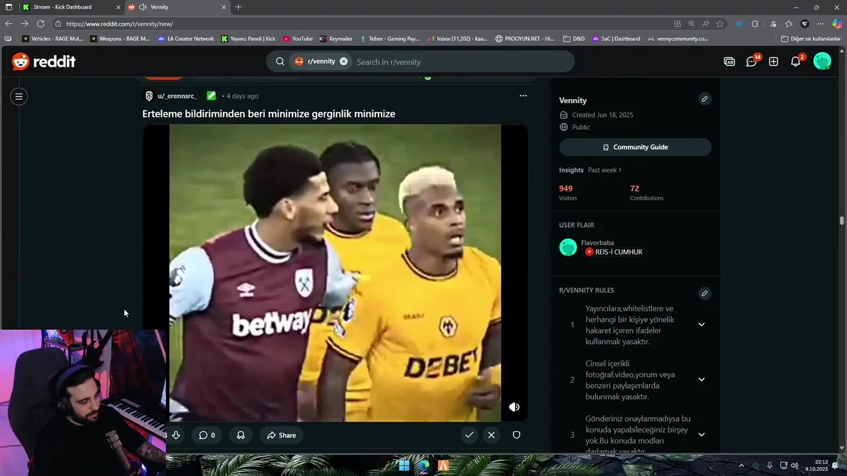The image size is (847, 476).
Task: Approve the post with the checkmark
Action: [x=469, y=435]
